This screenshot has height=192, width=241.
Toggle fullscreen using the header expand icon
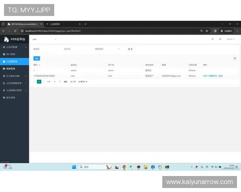click(220, 39)
